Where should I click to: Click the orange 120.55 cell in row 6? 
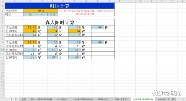click(x=30, y=27)
